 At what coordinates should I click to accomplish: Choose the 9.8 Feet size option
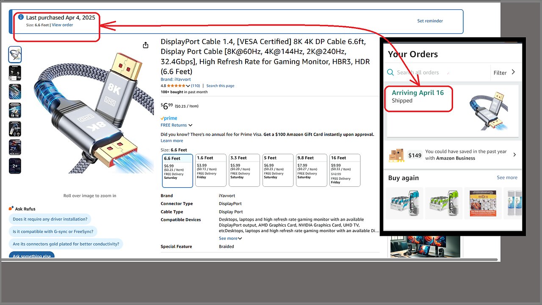pos(312,170)
